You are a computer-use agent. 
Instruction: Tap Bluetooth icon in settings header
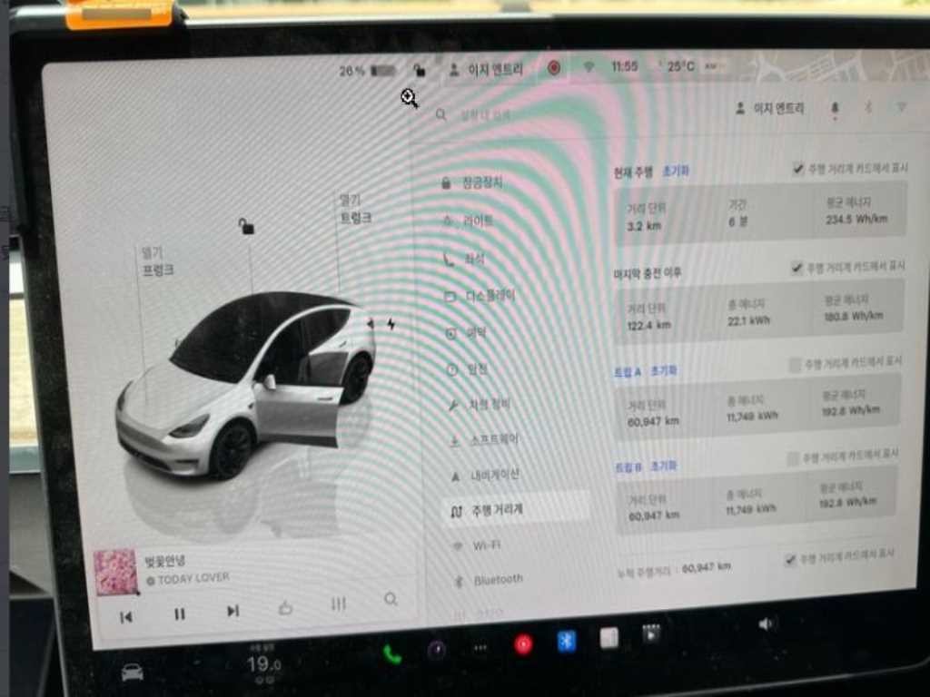pos(867,108)
